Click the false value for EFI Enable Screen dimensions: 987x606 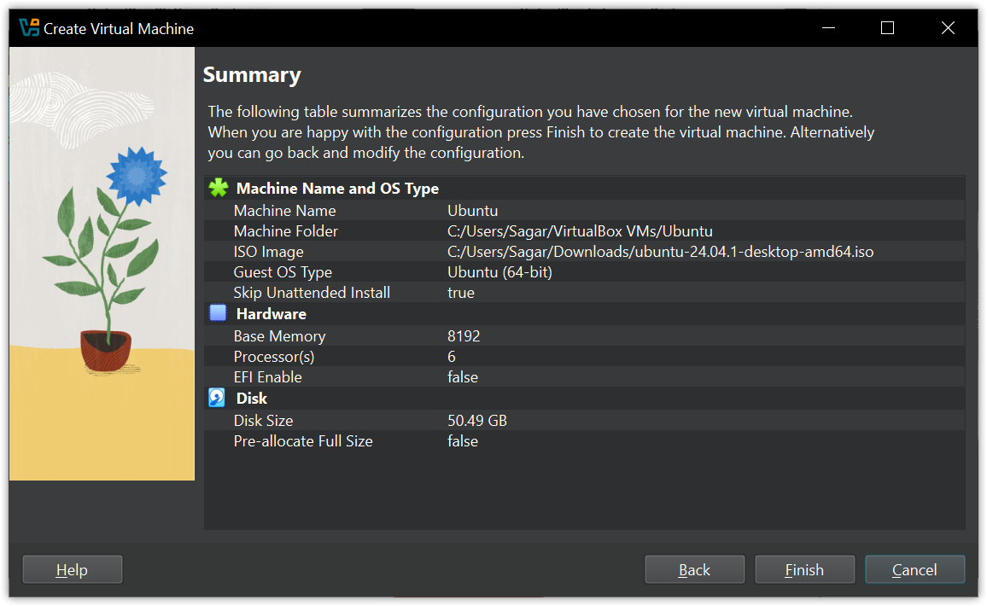click(463, 377)
